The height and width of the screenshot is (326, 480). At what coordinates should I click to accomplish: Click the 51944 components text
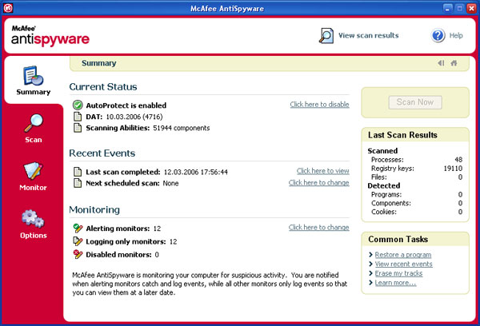coord(182,128)
